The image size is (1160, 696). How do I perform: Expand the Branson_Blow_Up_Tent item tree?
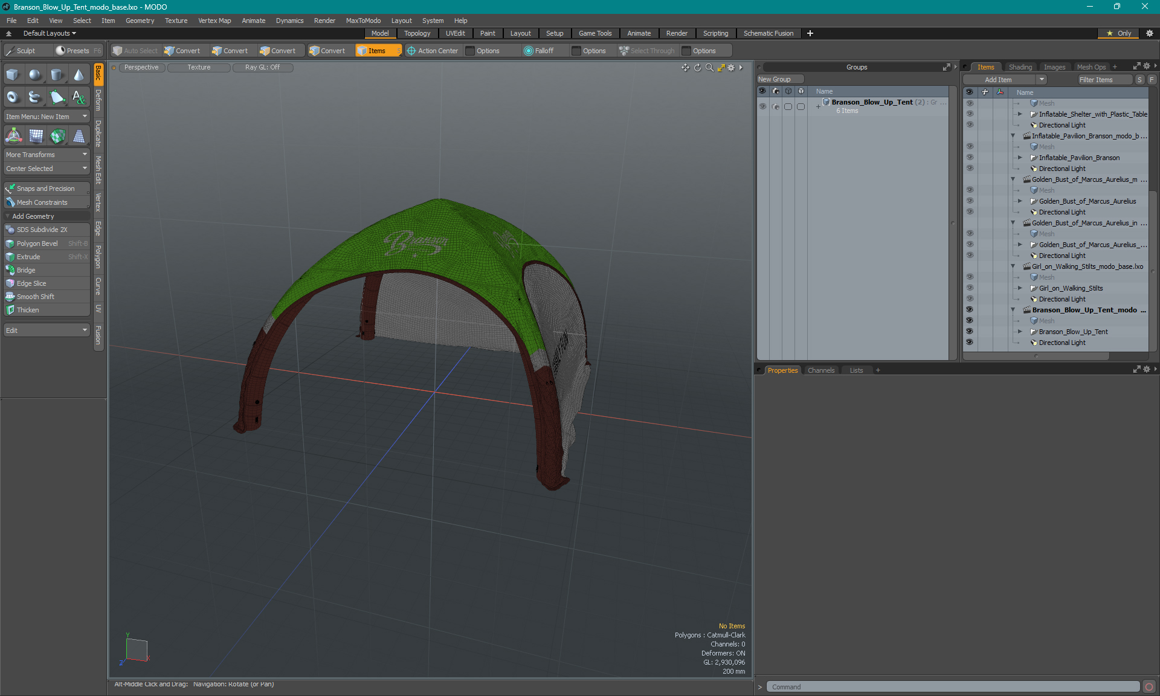(x=1020, y=332)
